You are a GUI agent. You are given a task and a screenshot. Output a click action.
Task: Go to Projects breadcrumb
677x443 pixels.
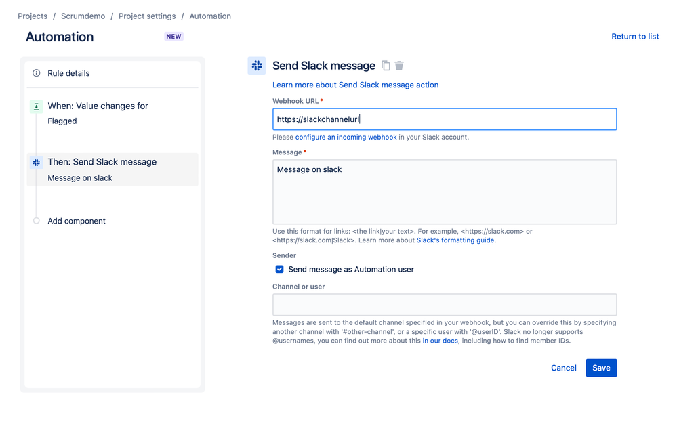(33, 16)
